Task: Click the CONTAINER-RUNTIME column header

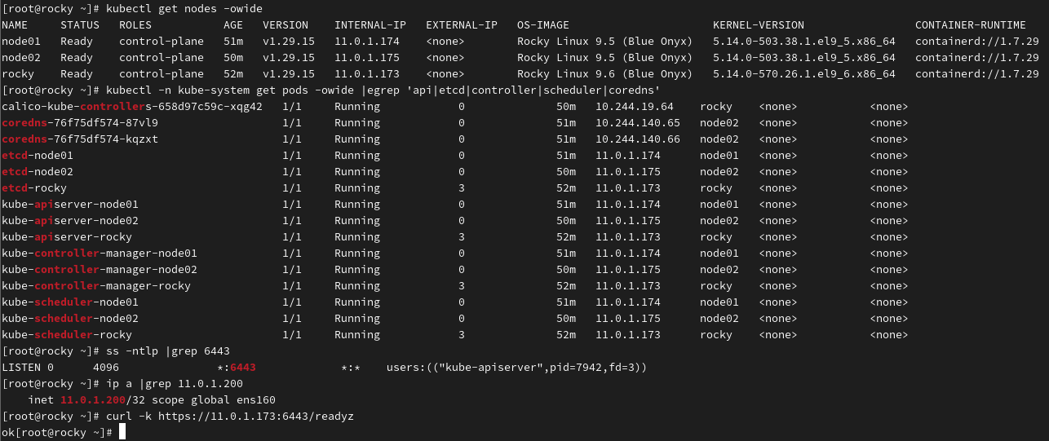Action: coord(971,24)
